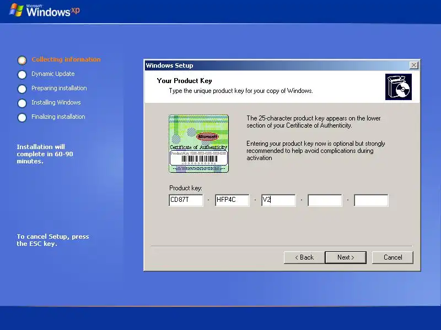Click the Dynamic Update step bullet
Screen dimensions: 441x330
pyautogui.click(x=22, y=74)
